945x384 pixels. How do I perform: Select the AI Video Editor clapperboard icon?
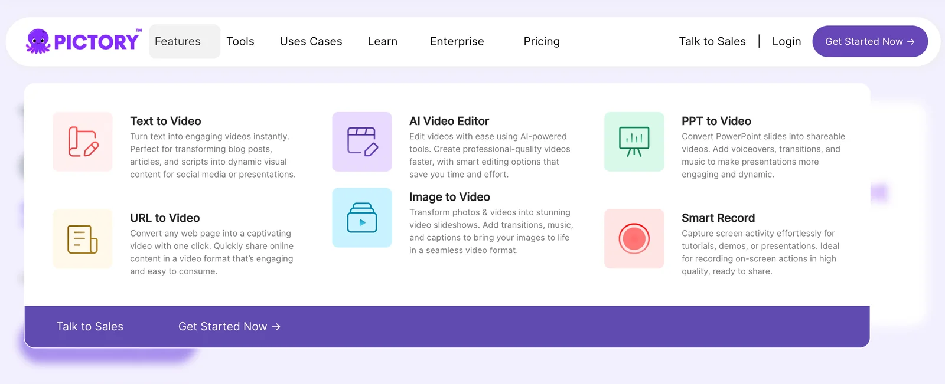pos(362,142)
